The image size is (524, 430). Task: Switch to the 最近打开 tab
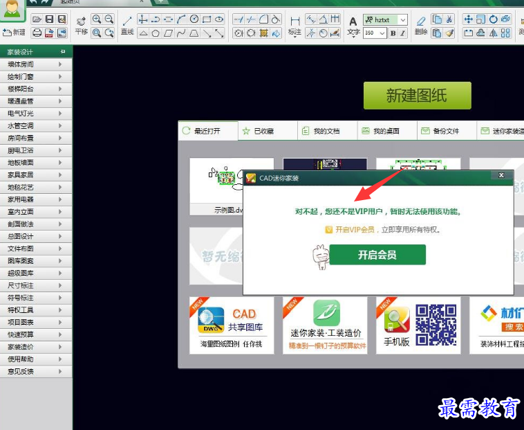point(208,131)
